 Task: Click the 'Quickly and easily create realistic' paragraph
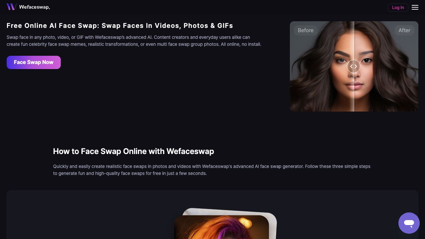click(212, 170)
